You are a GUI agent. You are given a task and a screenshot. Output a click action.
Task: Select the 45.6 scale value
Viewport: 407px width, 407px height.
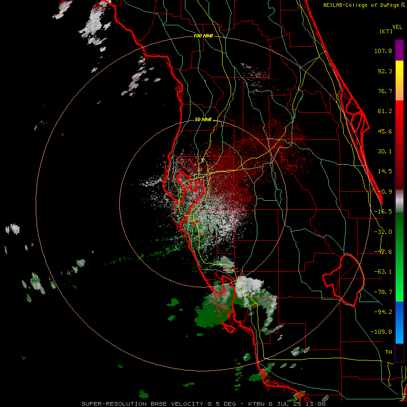pyautogui.click(x=385, y=131)
